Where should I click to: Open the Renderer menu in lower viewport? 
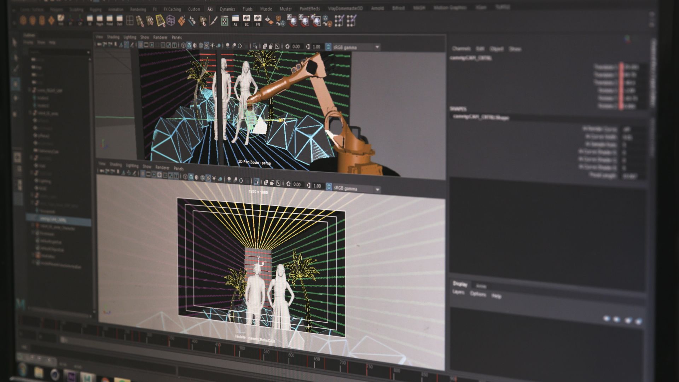pos(162,167)
